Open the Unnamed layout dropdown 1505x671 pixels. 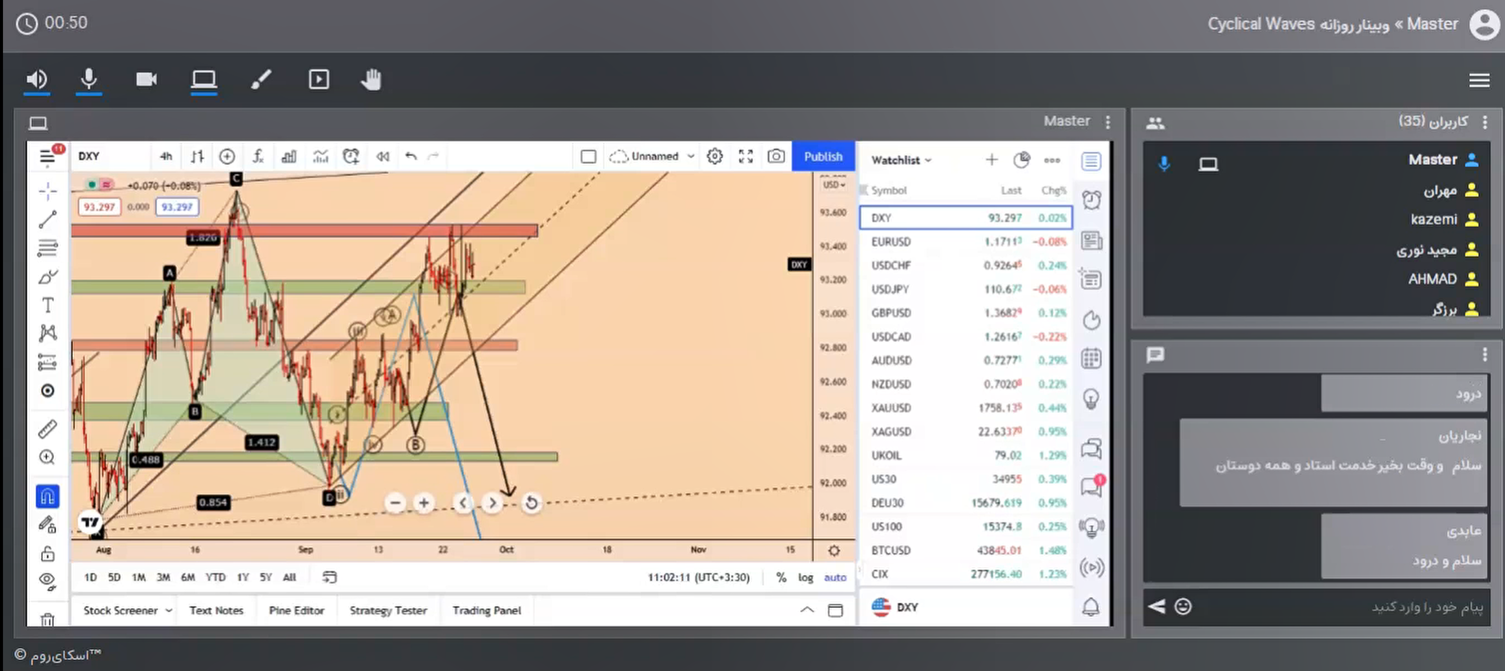691,157
